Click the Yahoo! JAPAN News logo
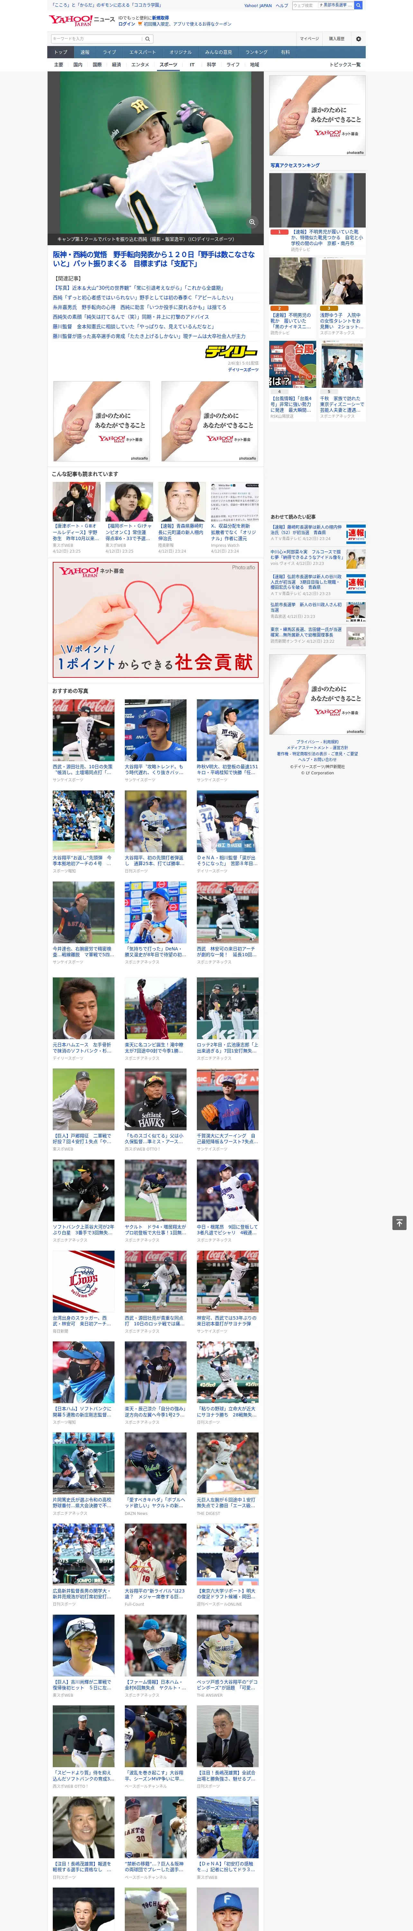Viewport: 413px width, 1931px height. tap(82, 20)
